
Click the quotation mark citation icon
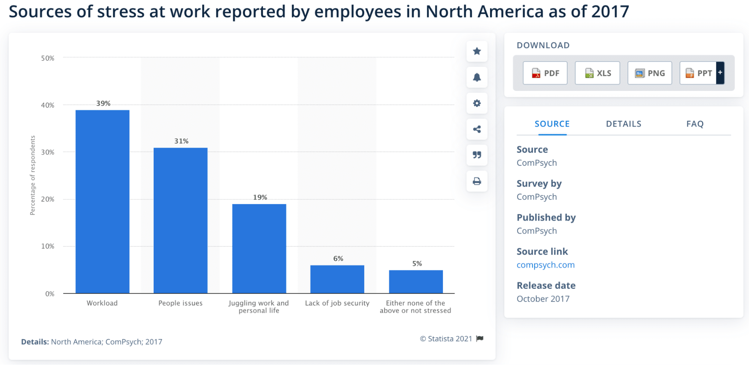tap(477, 155)
